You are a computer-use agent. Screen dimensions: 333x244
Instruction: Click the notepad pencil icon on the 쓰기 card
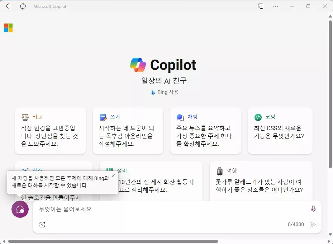click(x=103, y=117)
